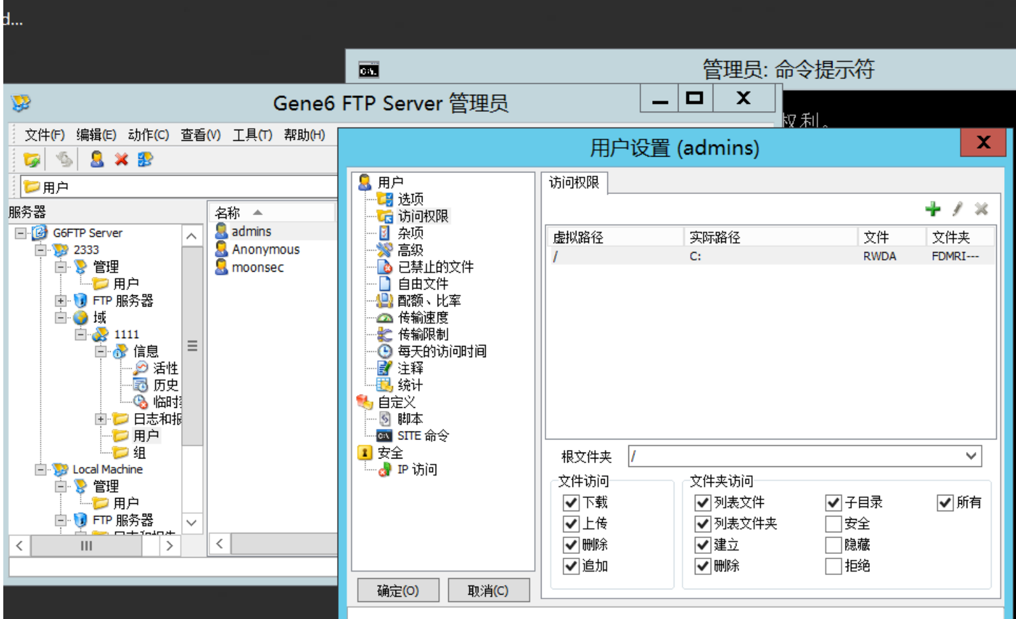The image size is (1016, 619).
Task: Open 传输限制 settings page
Action: pos(423,334)
